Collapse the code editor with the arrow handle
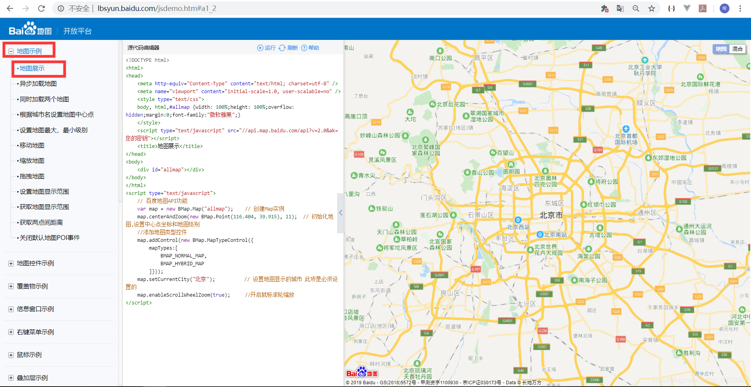The width and height of the screenshot is (751, 387). 340,213
